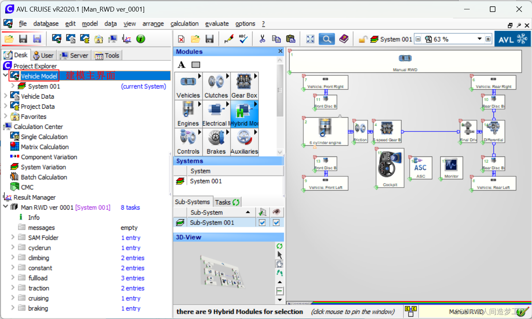Select the text label tool 'A' in Modules
532x319 pixels.
click(182, 65)
